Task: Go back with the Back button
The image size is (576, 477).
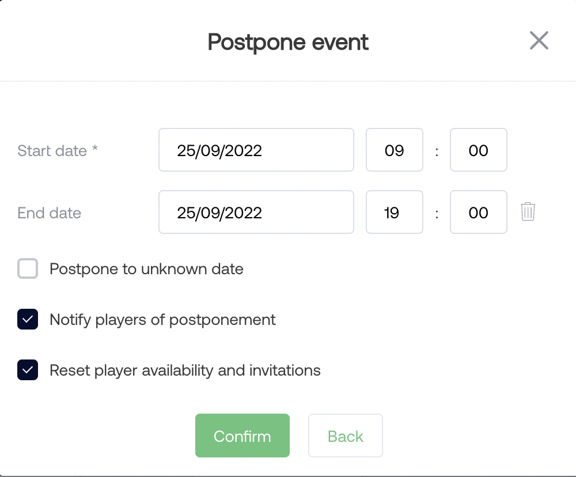Action: coord(346,436)
